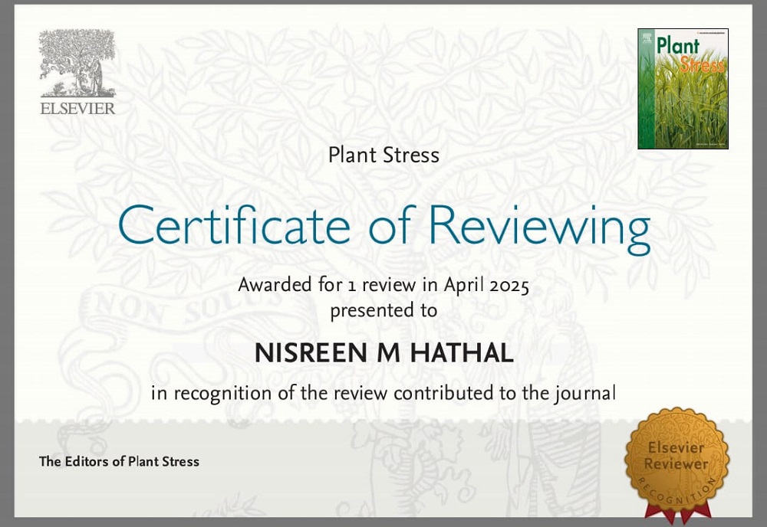The height and width of the screenshot is (527, 767).
Task: Click the ELSEVIER wordmark under the tree
Action: click(x=77, y=109)
